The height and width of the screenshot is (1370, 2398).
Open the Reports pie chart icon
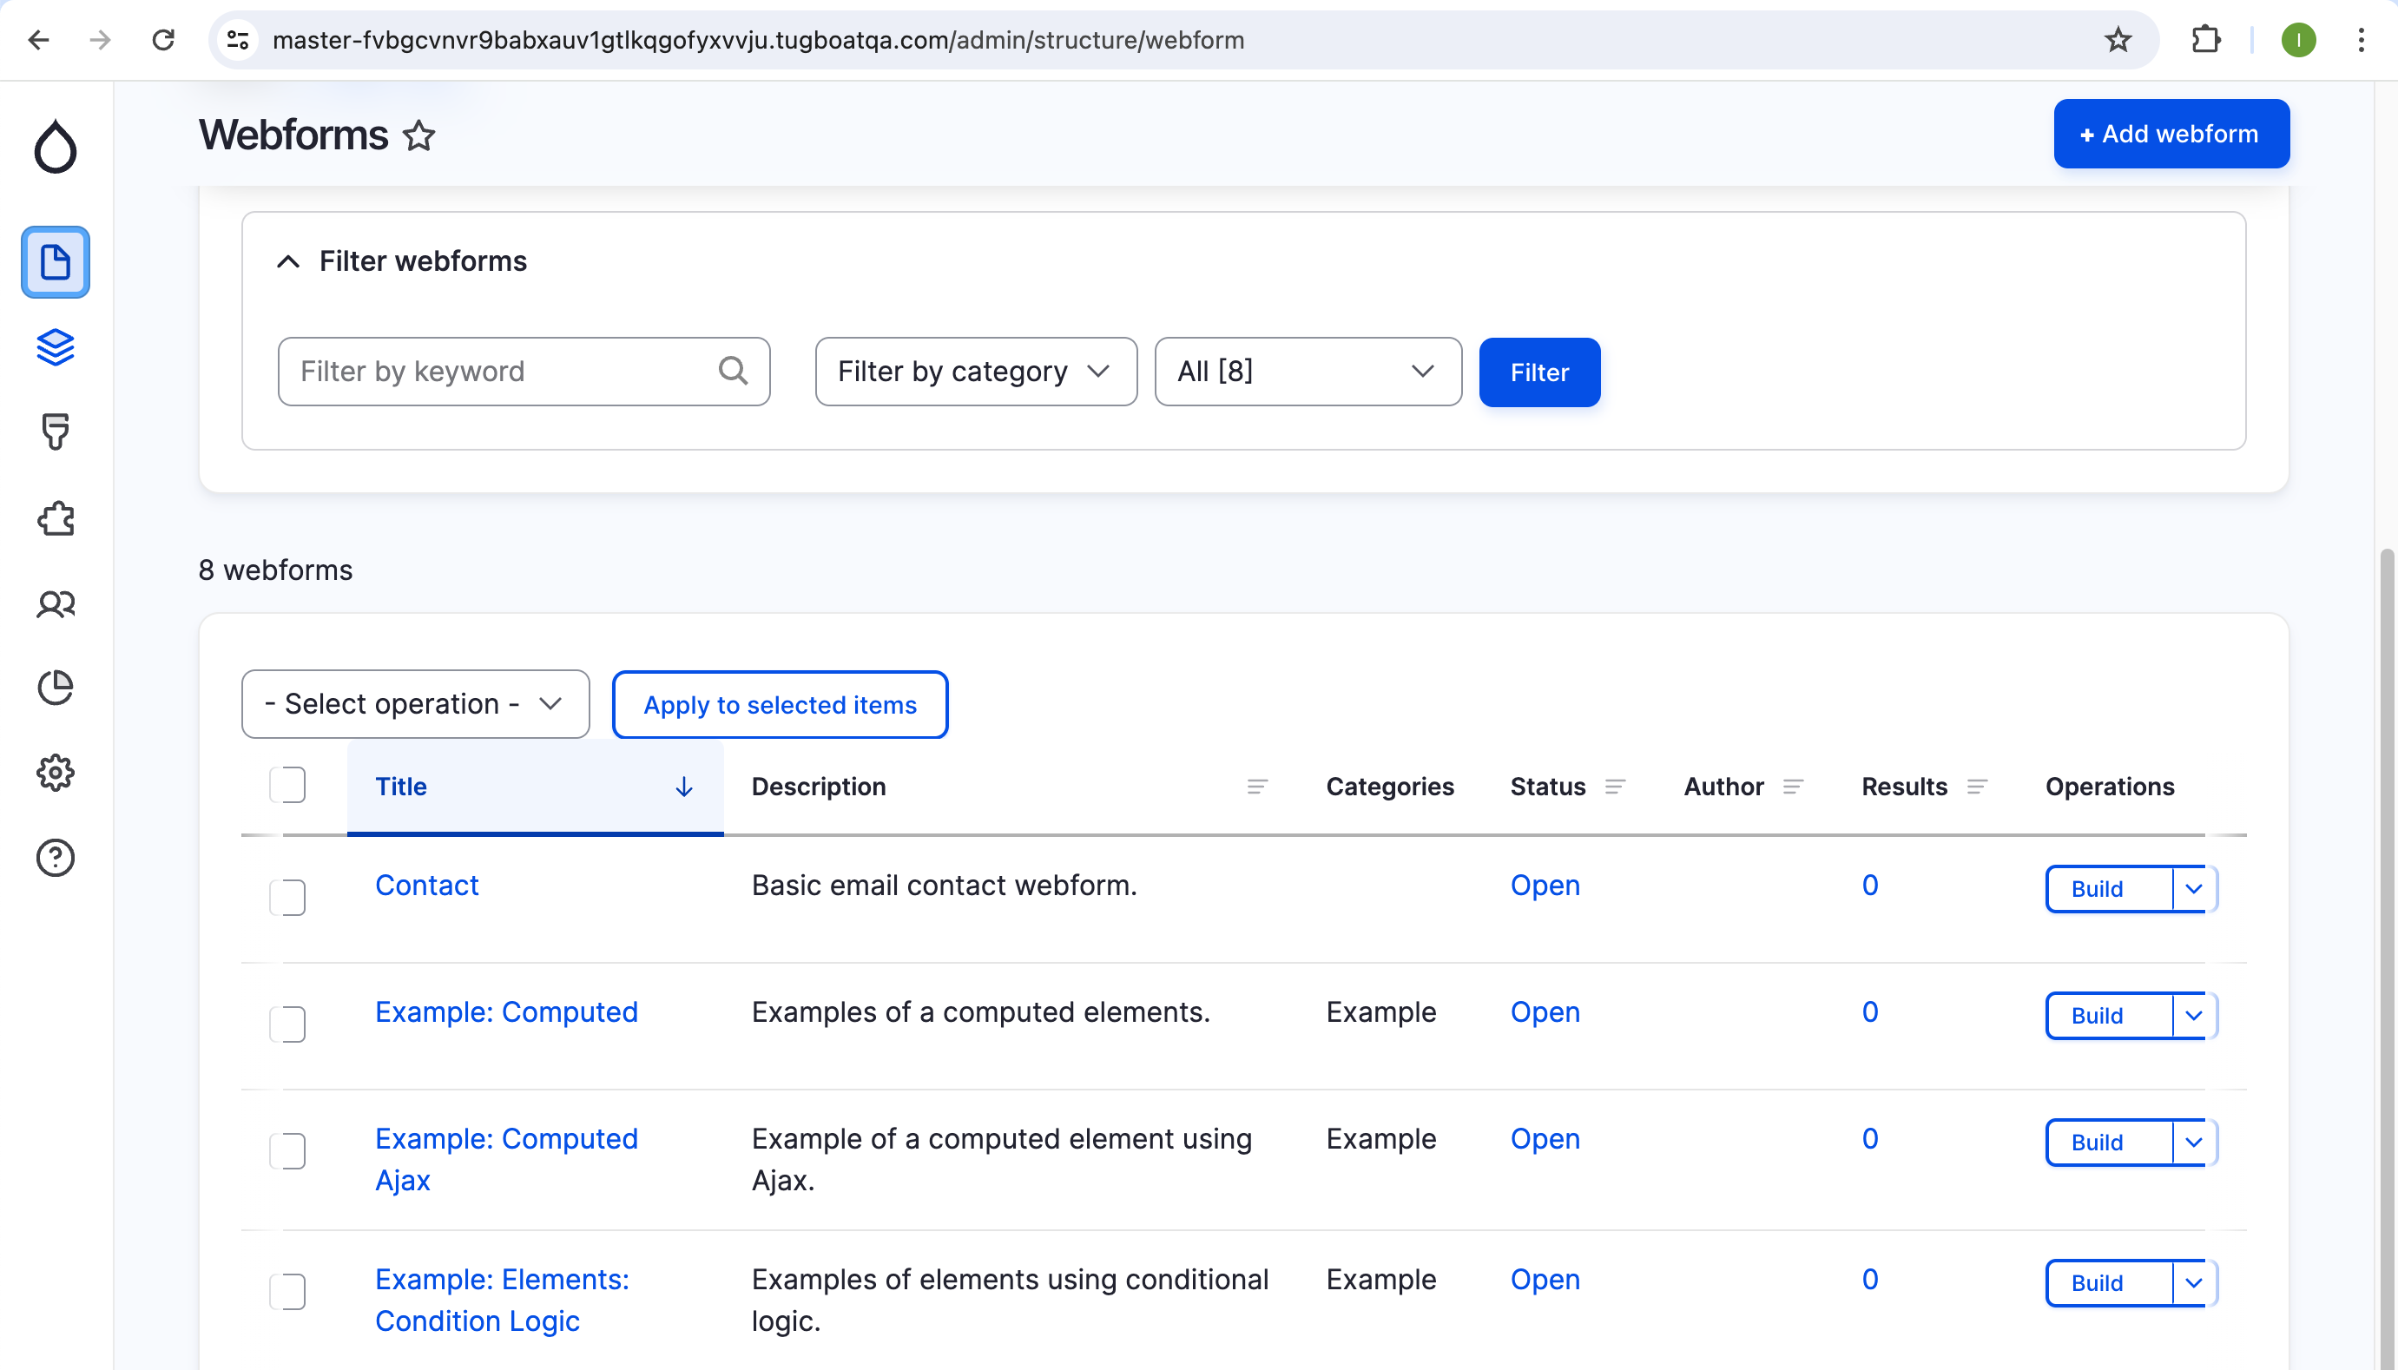(56, 688)
